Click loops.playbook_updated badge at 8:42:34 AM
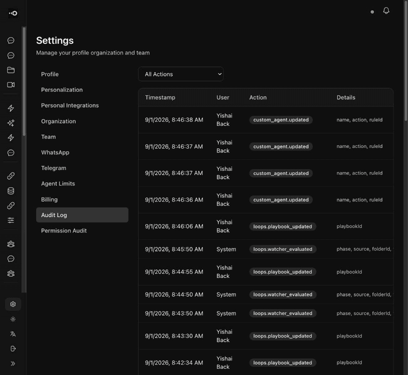 [x=282, y=363]
